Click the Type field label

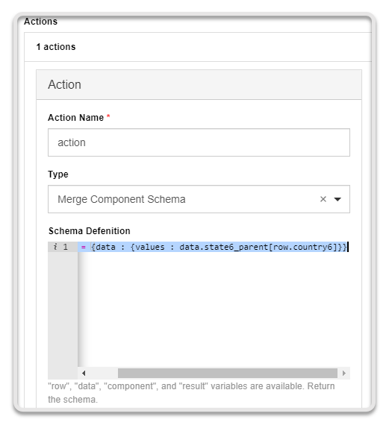coord(58,174)
